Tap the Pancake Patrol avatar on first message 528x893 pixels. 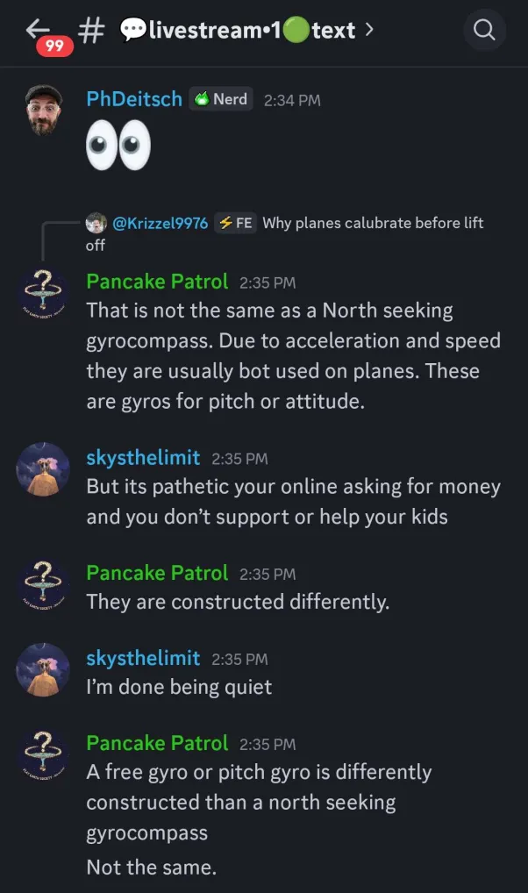pos(44,294)
